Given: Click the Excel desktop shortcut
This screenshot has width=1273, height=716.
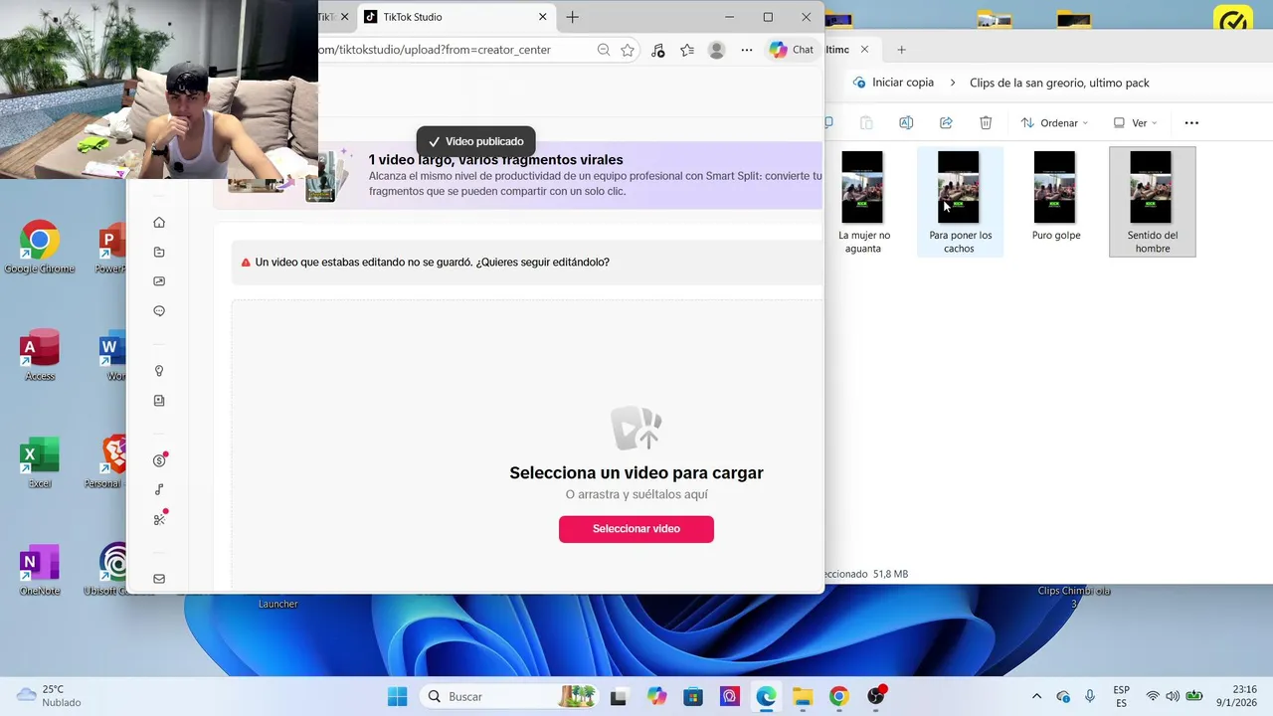Looking at the screenshot, I should (40, 463).
